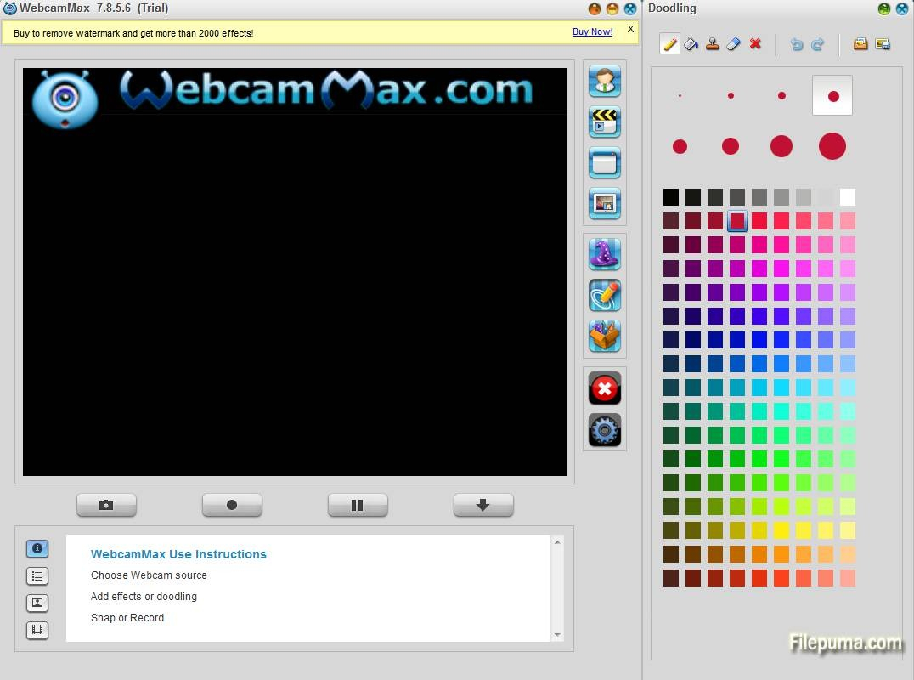914x680 pixels.
Task: Open the film clapper video source
Action: tap(605, 122)
